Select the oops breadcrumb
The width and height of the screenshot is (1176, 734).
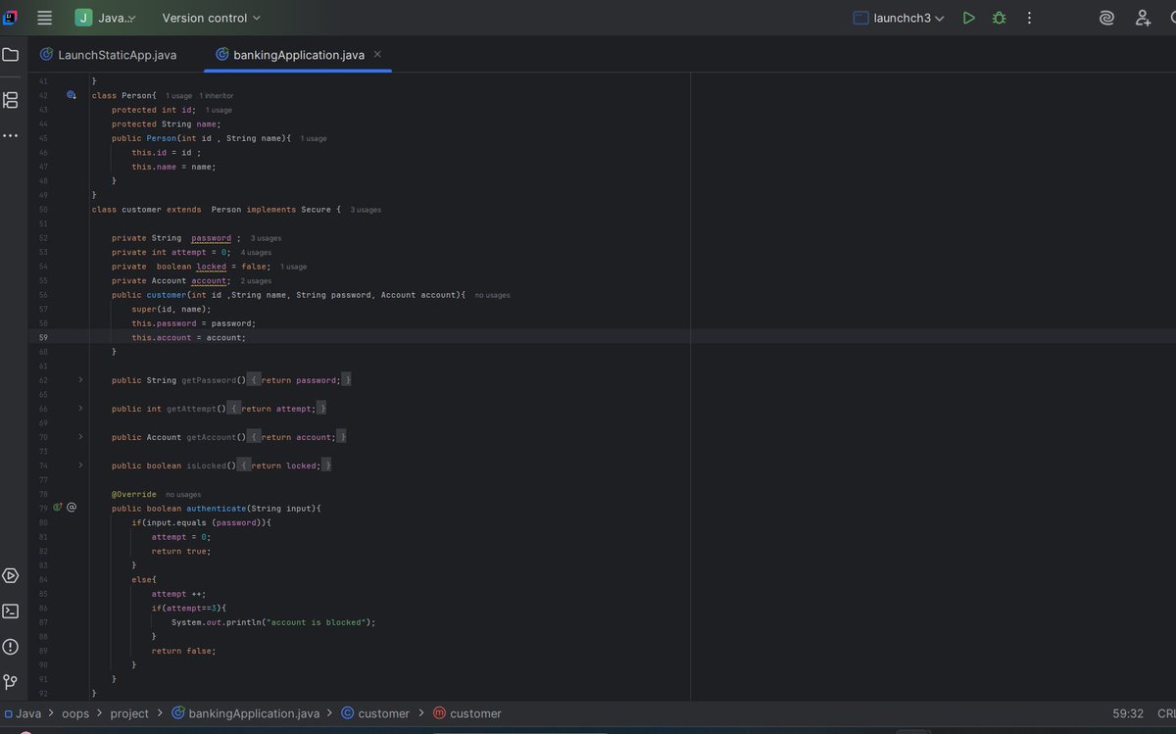[75, 713]
